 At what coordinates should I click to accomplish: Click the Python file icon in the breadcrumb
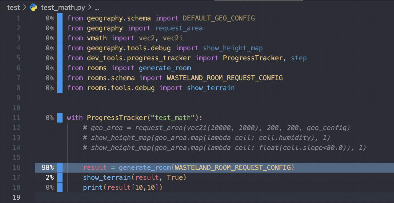(33, 7)
